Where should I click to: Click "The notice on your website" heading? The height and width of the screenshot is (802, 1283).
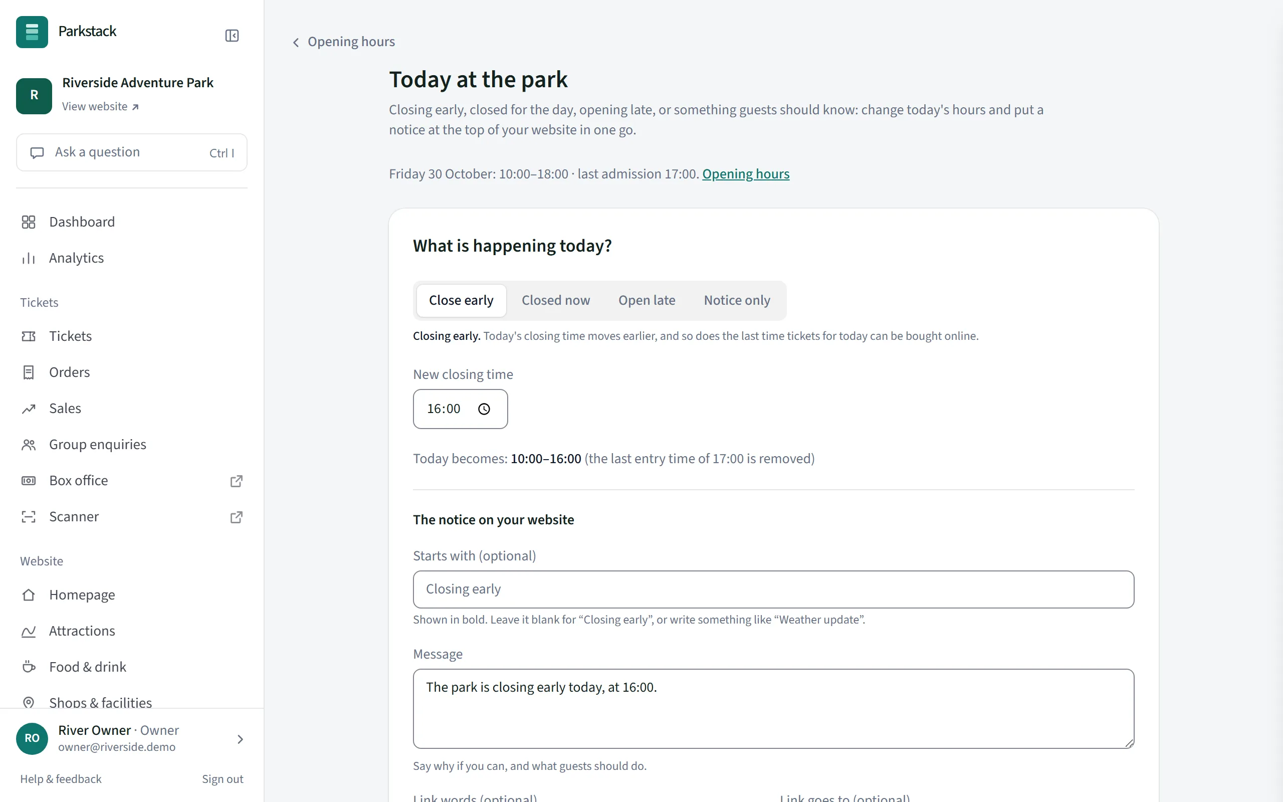pyautogui.click(x=493, y=520)
